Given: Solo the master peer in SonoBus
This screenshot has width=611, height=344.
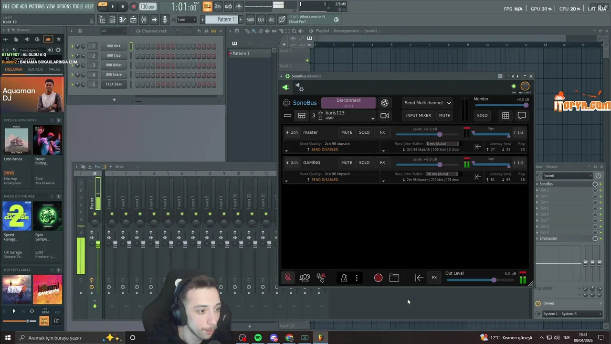Looking at the screenshot, I should click(x=364, y=132).
